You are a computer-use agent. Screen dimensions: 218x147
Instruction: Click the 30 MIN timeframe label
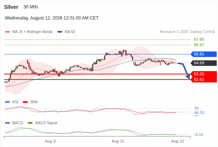tap(31, 7)
